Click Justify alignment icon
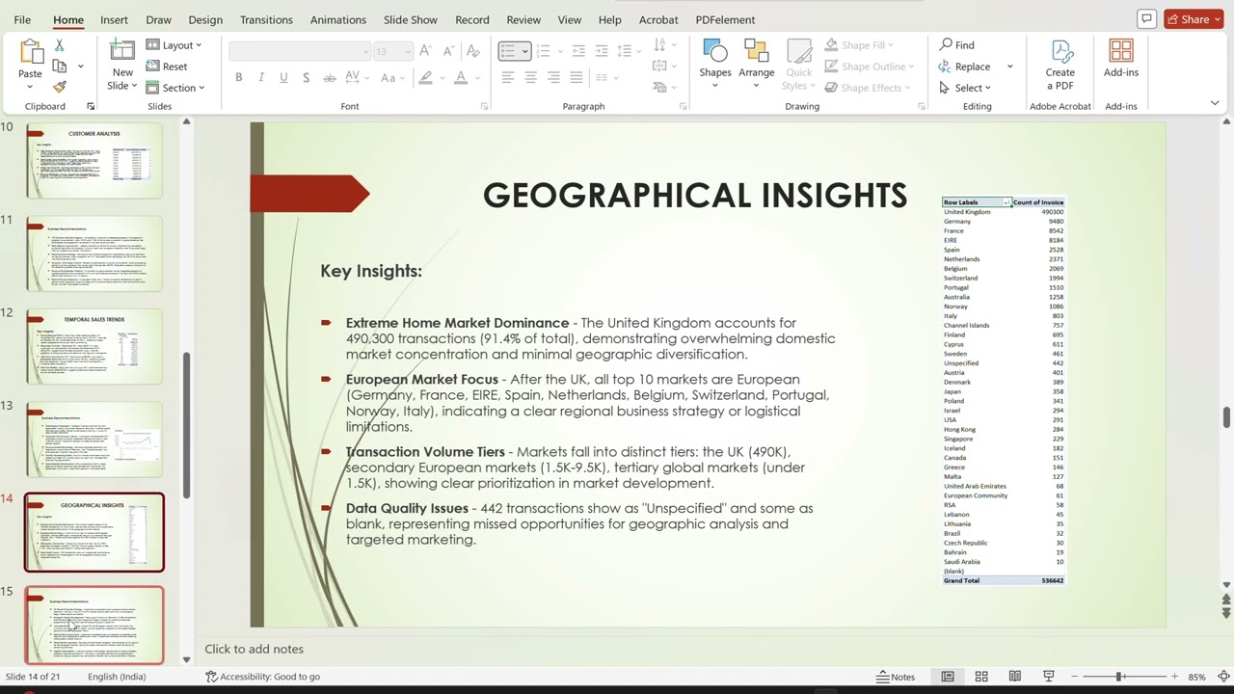1234x694 pixels. (577, 77)
